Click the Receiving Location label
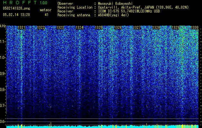 [75, 8]
